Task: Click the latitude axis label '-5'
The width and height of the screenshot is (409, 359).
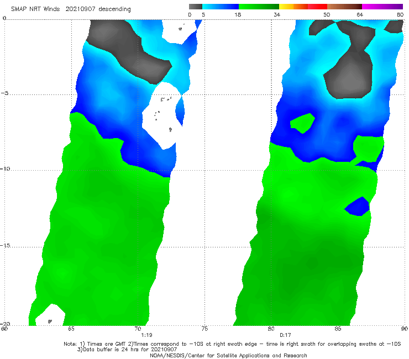Action: coord(4,93)
